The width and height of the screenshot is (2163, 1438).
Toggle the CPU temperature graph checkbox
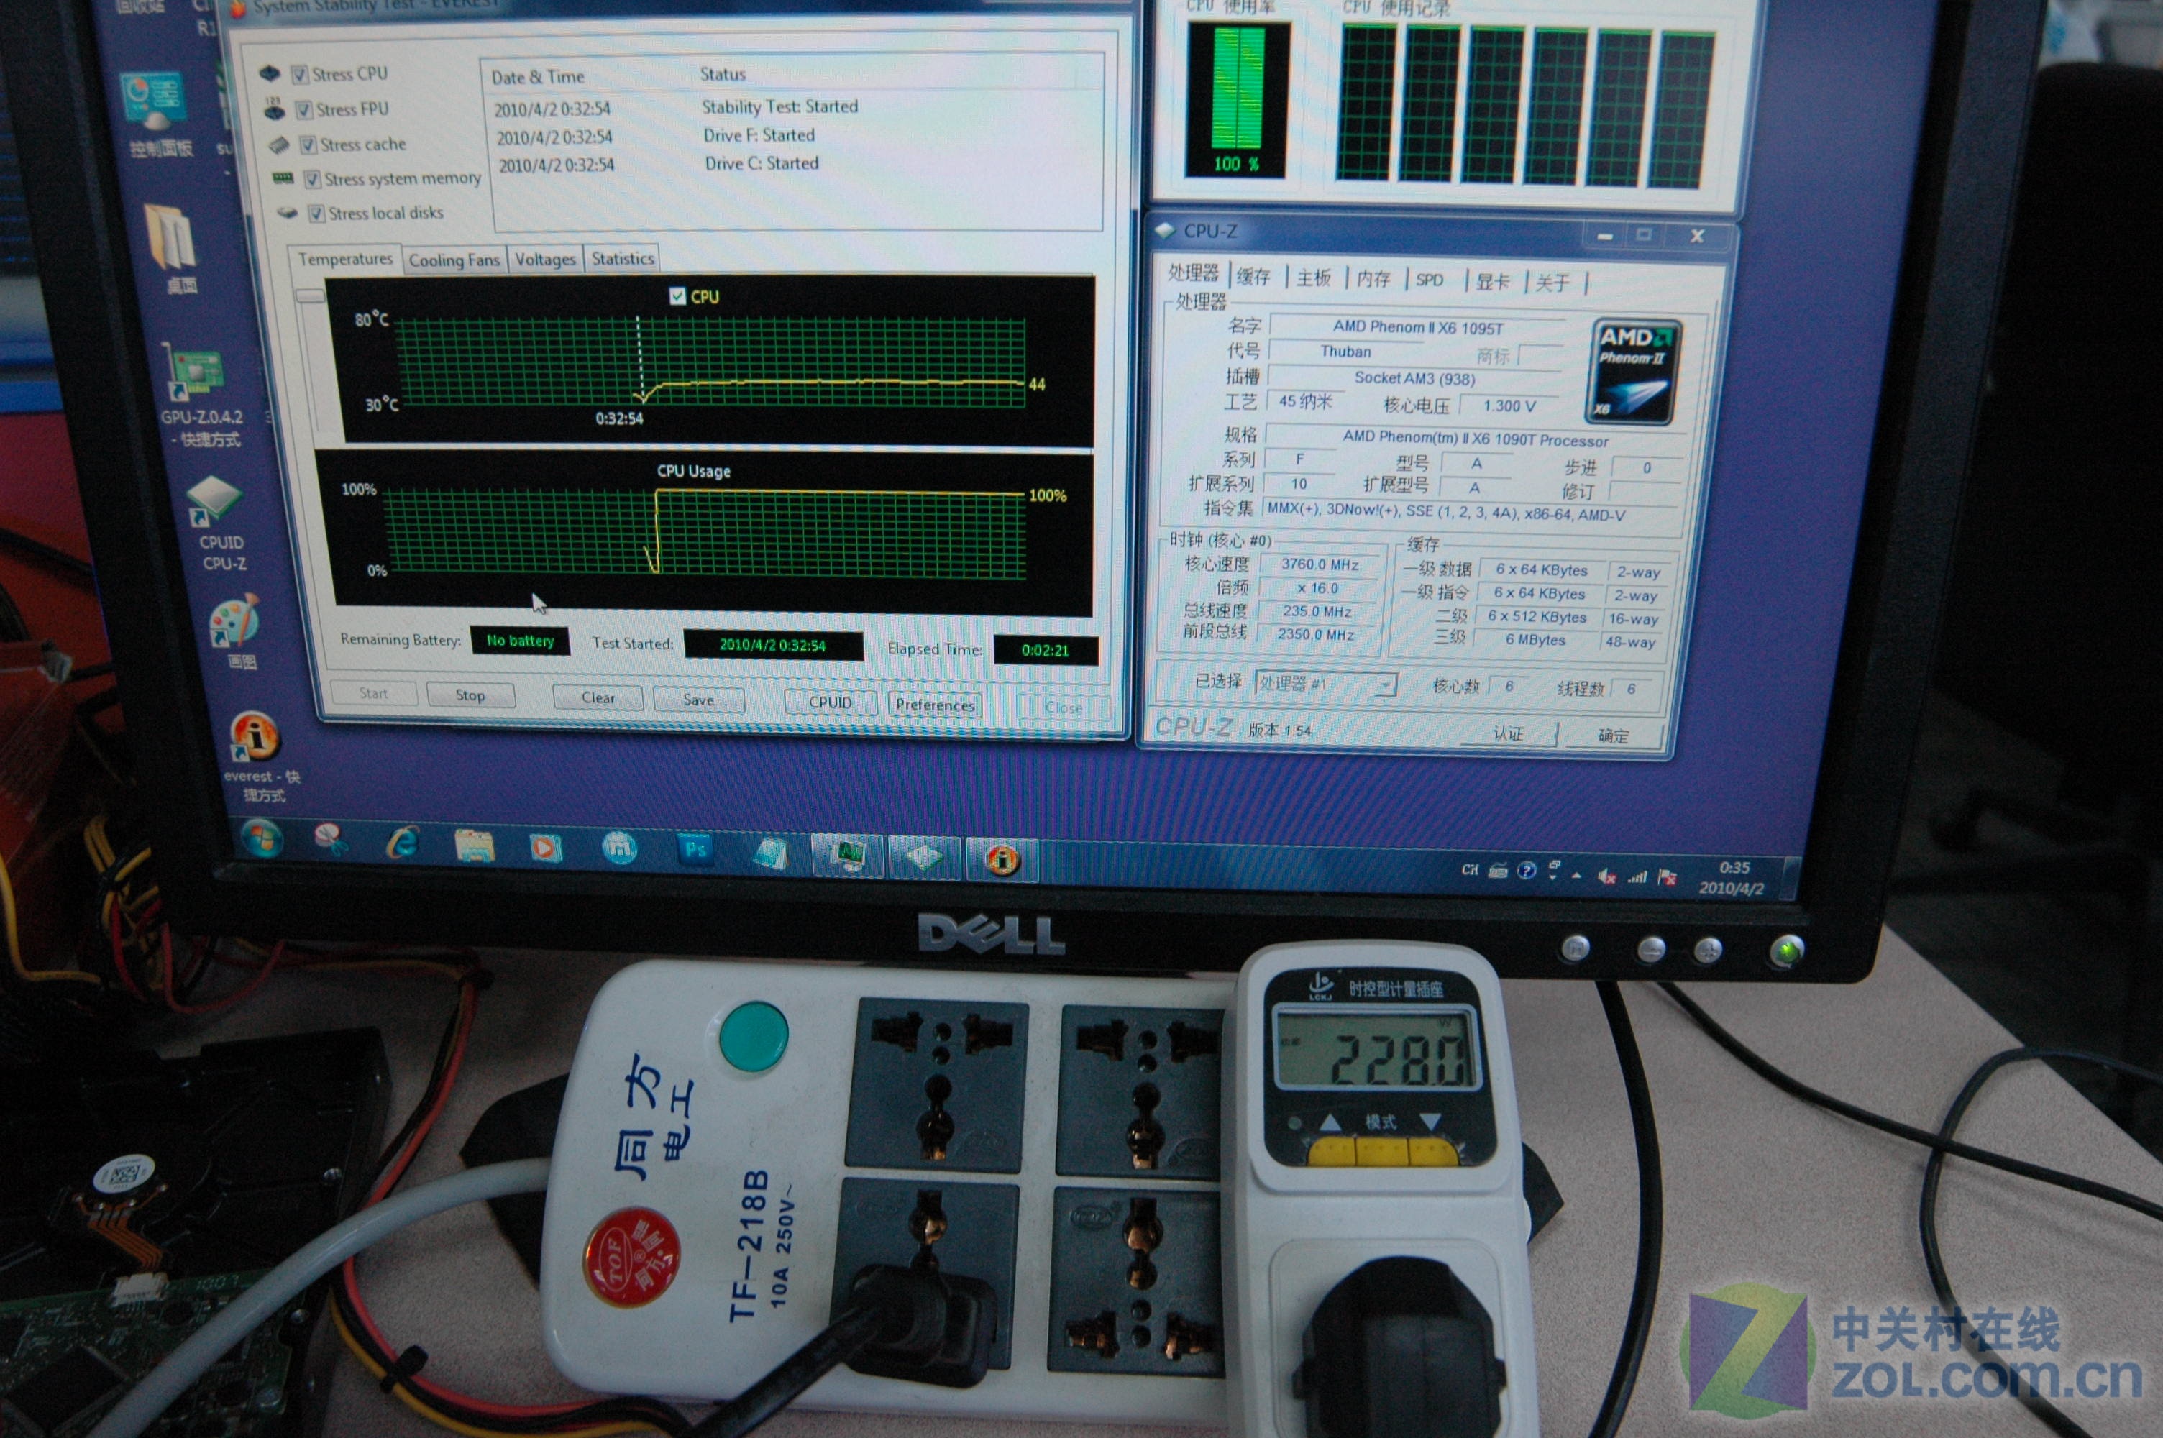pyautogui.click(x=677, y=296)
